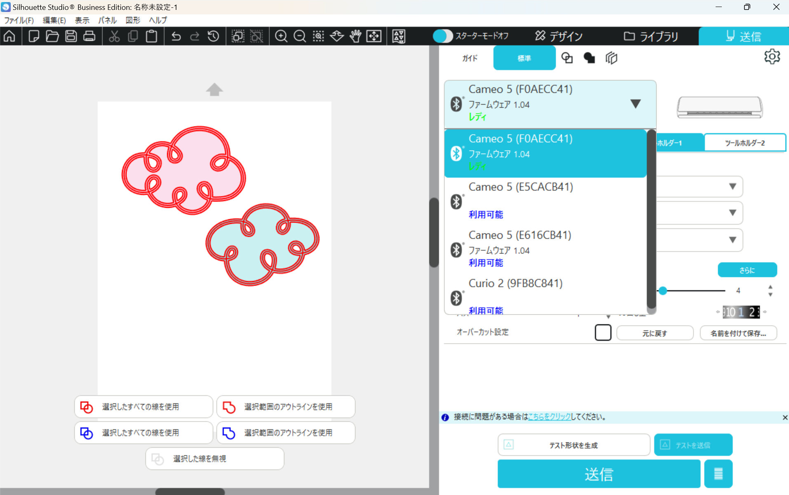Collapse the Cameo 5 device dropdown
The image size is (789, 495).
pyautogui.click(x=635, y=103)
